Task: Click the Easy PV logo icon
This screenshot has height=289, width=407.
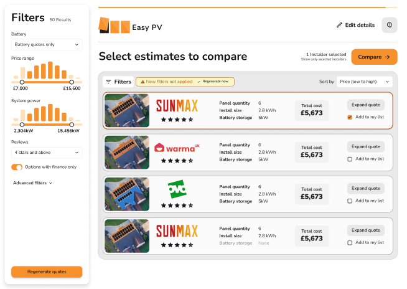Action: [113, 26]
